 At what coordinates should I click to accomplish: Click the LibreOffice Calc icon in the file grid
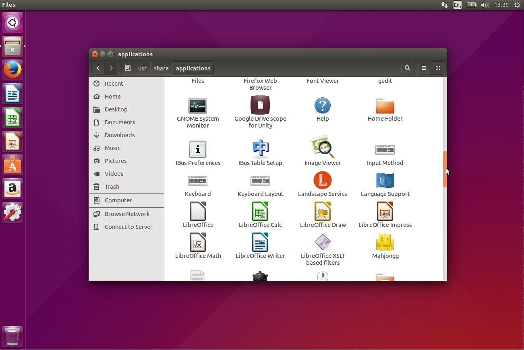point(260,212)
